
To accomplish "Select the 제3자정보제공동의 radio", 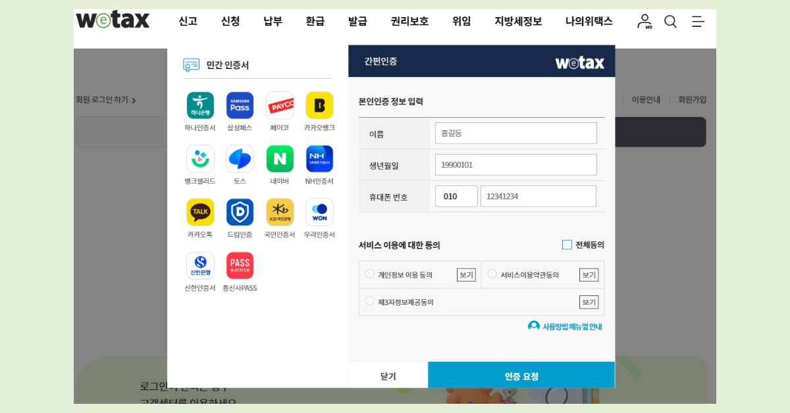I will coord(370,301).
